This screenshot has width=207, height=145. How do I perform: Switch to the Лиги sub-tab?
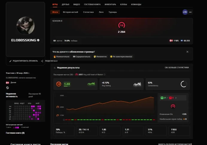pyautogui.click(x=101, y=12)
